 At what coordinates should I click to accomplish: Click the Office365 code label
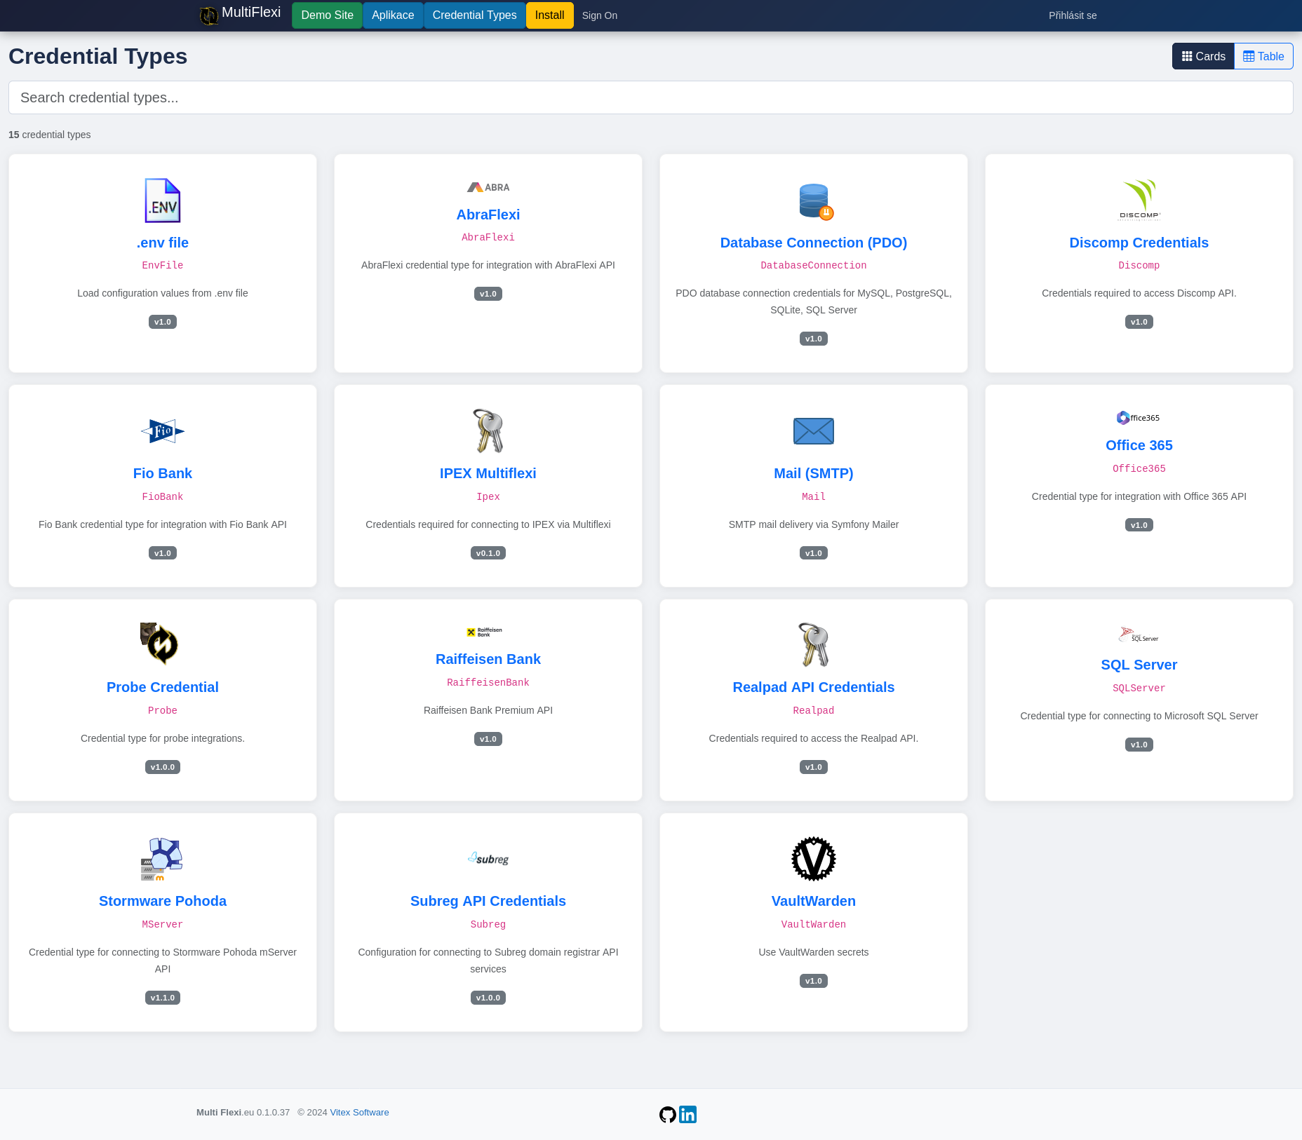(x=1139, y=469)
